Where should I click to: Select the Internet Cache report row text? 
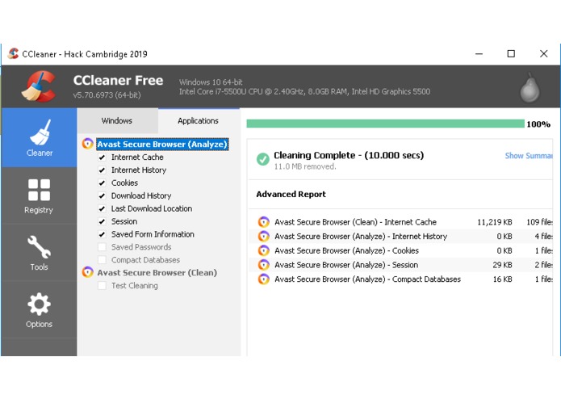[x=356, y=222]
